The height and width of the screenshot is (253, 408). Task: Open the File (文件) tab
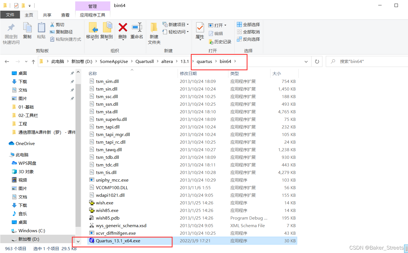click(10, 15)
